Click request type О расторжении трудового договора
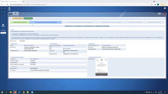 (x=40, y=70)
